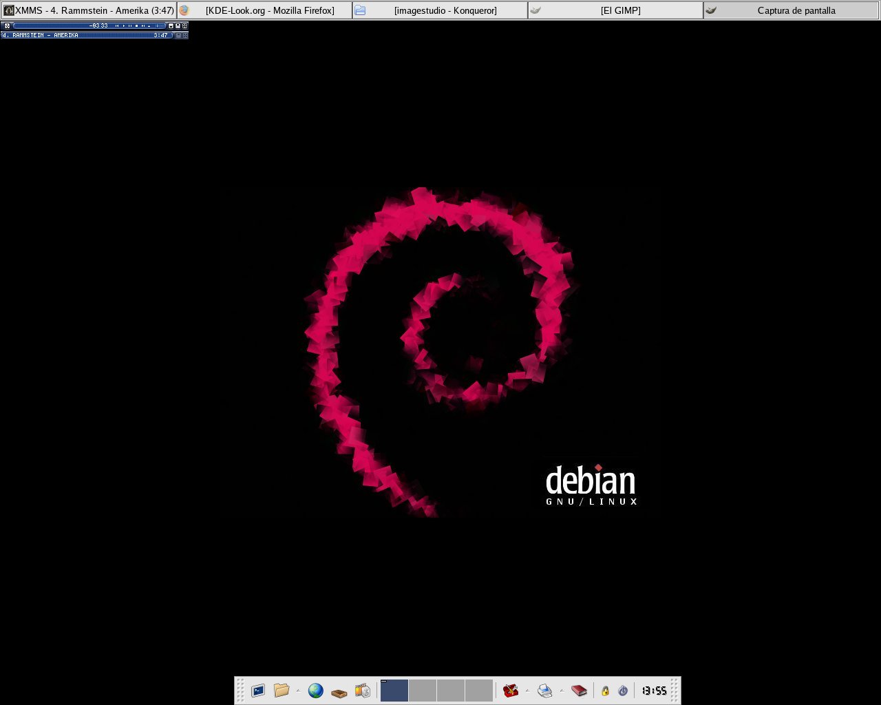Switch to the third virtual desktop
Viewport: 881px width, 705px height.
click(x=451, y=691)
